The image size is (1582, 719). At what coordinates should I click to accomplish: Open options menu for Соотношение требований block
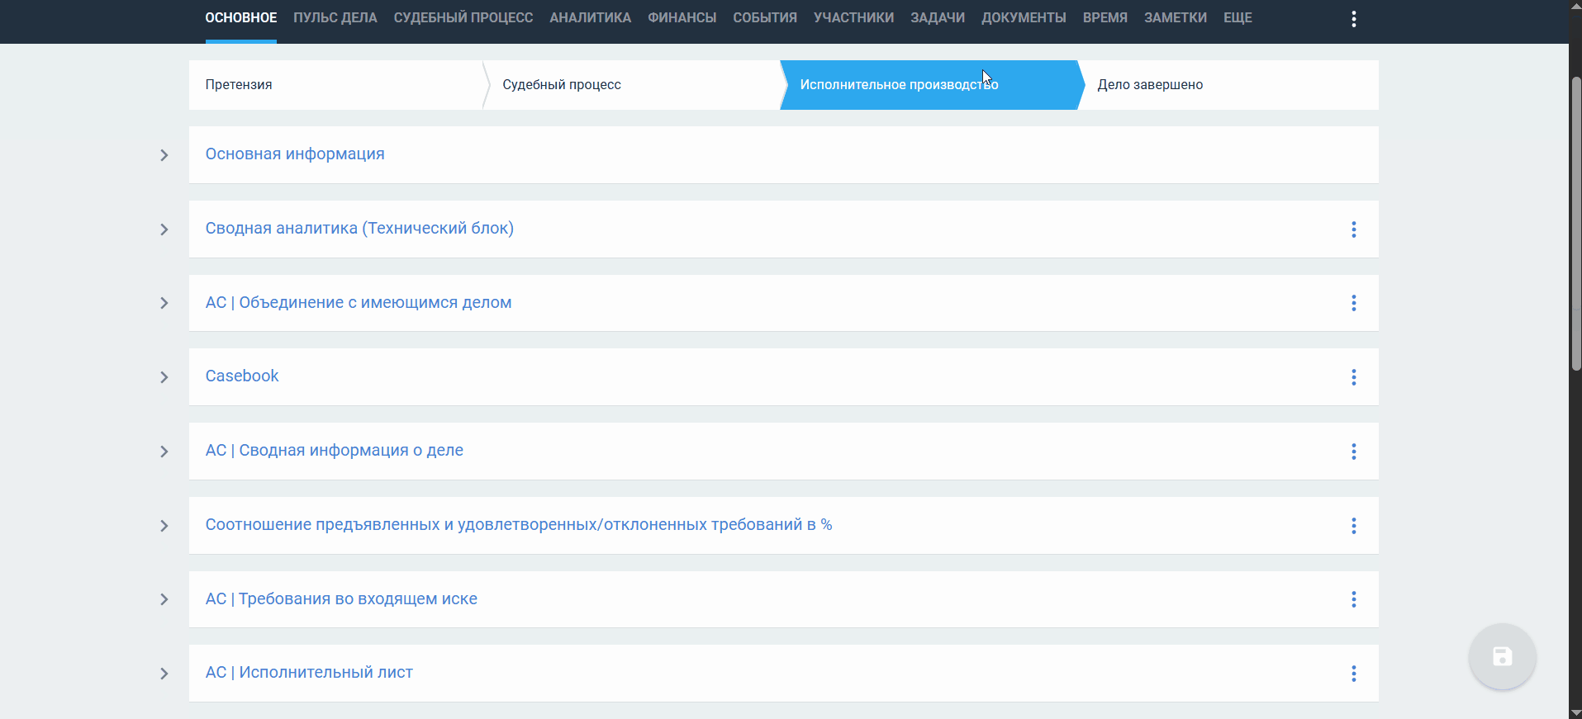(1353, 526)
